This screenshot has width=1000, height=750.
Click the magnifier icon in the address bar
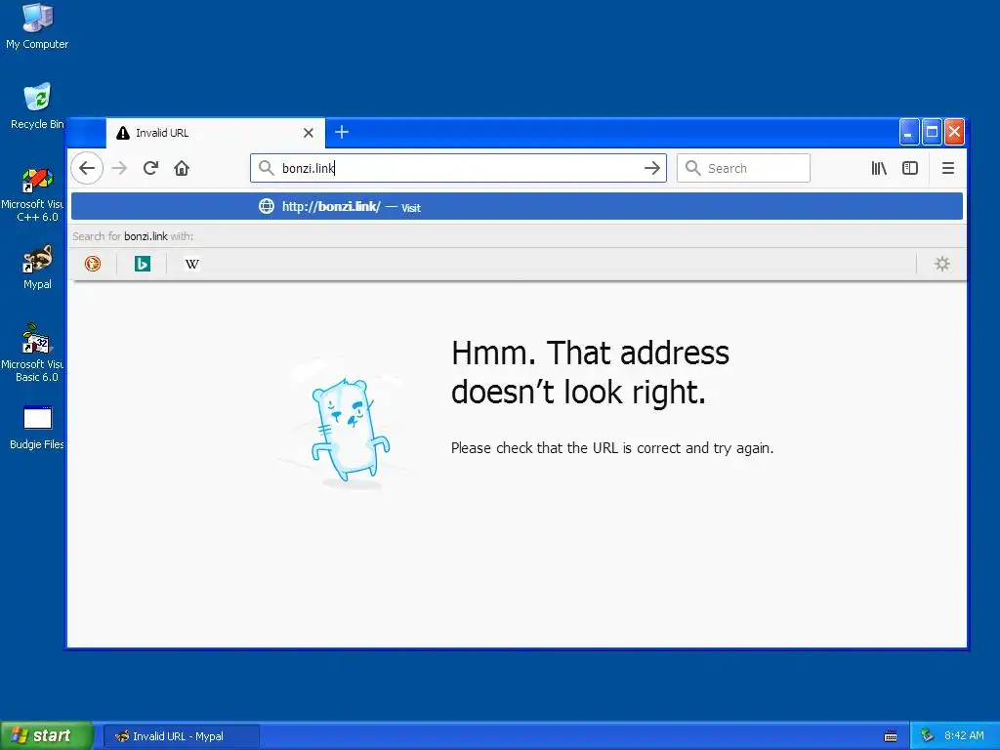266,168
